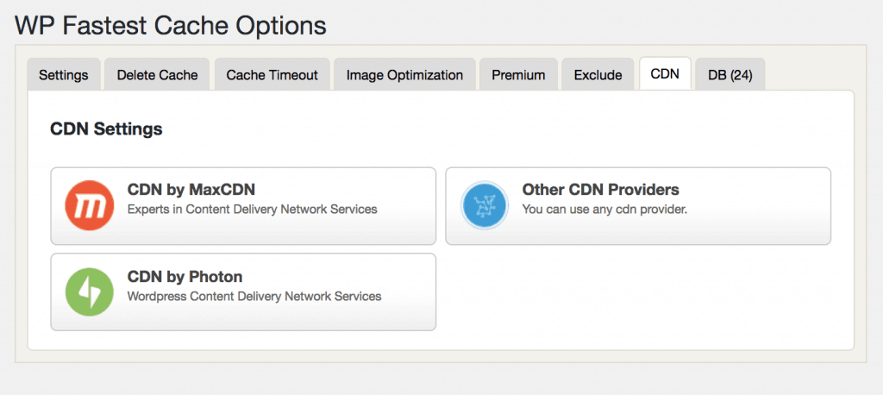This screenshot has width=883, height=395.
Task: Switch to the Exclude tab
Action: (x=598, y=74)
